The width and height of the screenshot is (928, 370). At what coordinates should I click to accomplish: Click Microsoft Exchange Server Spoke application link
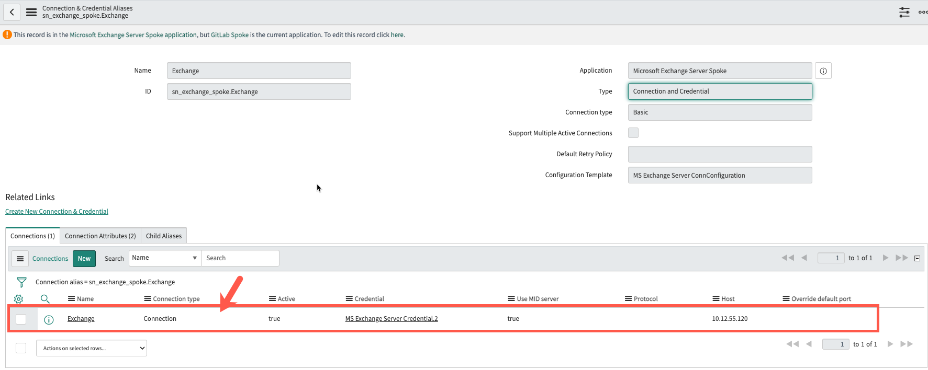pos(133,35)
